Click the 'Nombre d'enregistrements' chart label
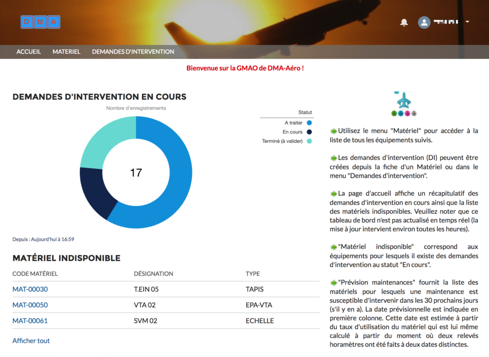Viewport: 489px width, 357px height. [x=136, y=108]
